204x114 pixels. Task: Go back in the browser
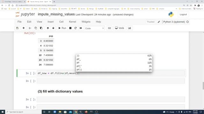pyautogui.click(x=2, y=5)
